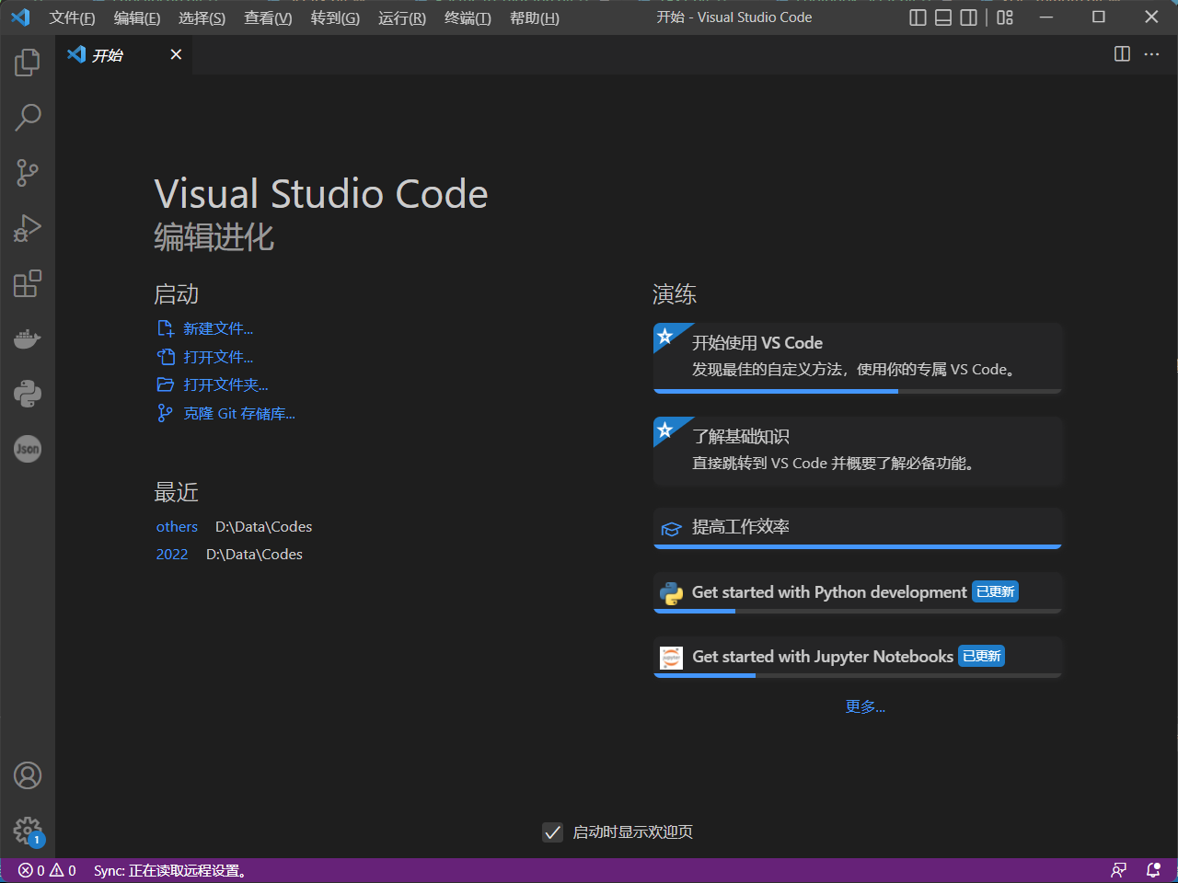Image resolution: width=1178 pixels, height=883 pixels.
Task: Open the Manage gear icon
Action: (x=28, y=831)
